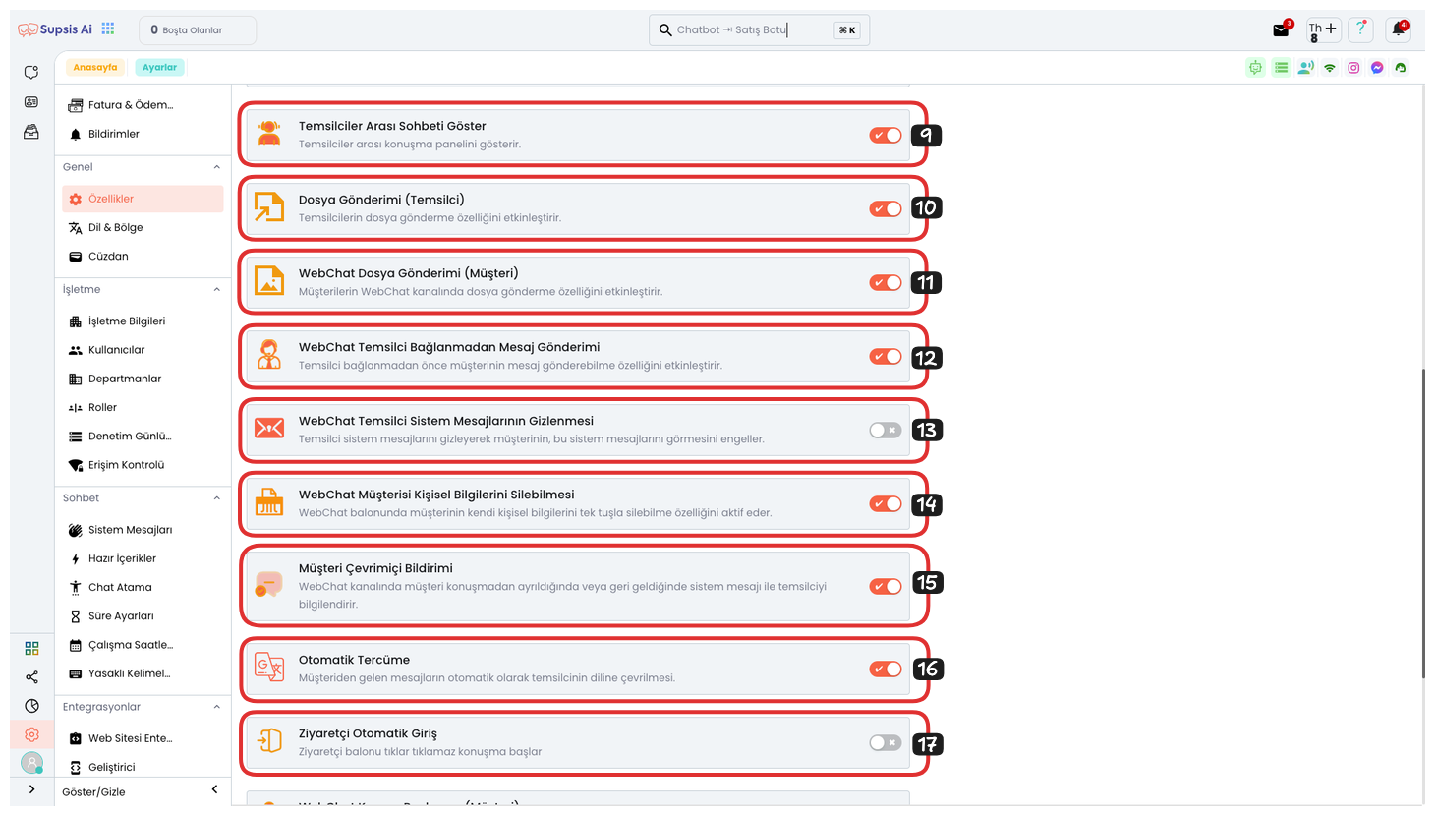Open the help question mark icon

(x=1360, y=29)
